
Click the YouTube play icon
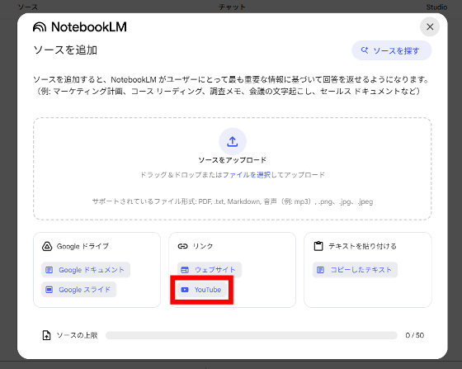click(x=185, y=290)
